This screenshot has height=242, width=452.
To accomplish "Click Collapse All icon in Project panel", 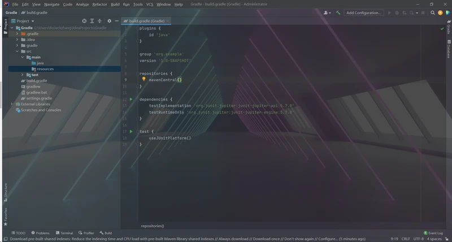I will pyautogui.click(x=99, y=21).
